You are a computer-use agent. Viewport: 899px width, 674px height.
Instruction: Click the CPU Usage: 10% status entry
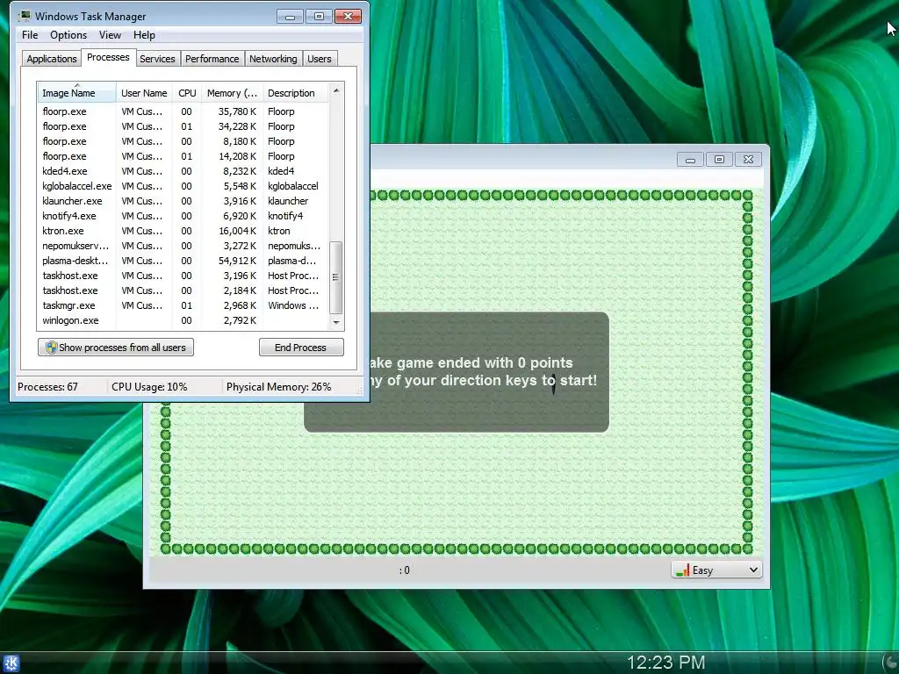pyautogui.click(x=149, y=387)
